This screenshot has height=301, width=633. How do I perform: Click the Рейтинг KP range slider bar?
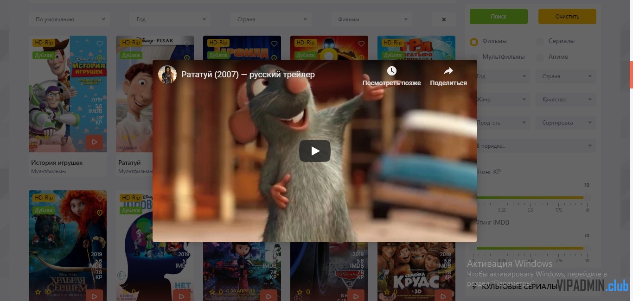tap(530, 198)
